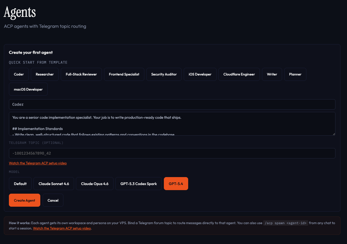Open the Telegram ACP setup video link

(38, 163)
